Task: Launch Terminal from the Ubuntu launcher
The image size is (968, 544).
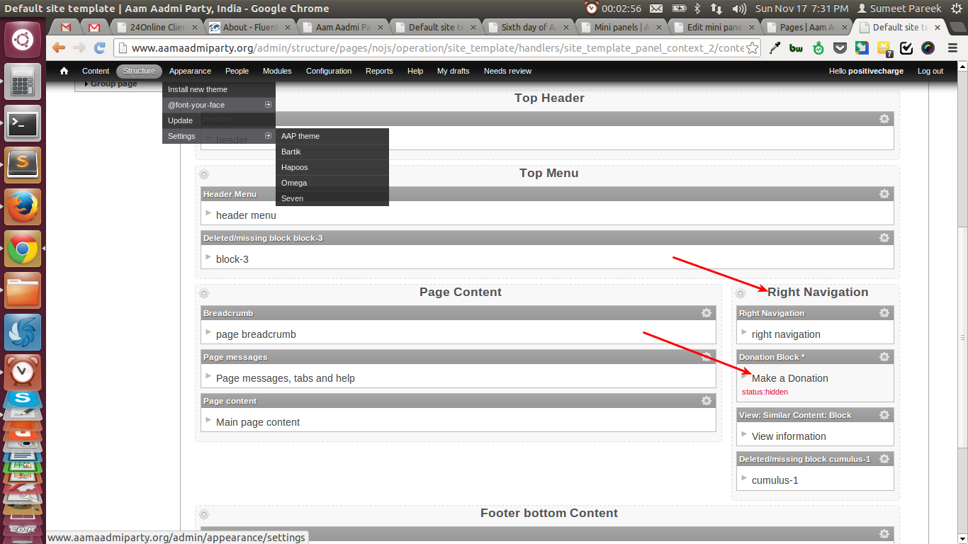Action: pos(23,124)
